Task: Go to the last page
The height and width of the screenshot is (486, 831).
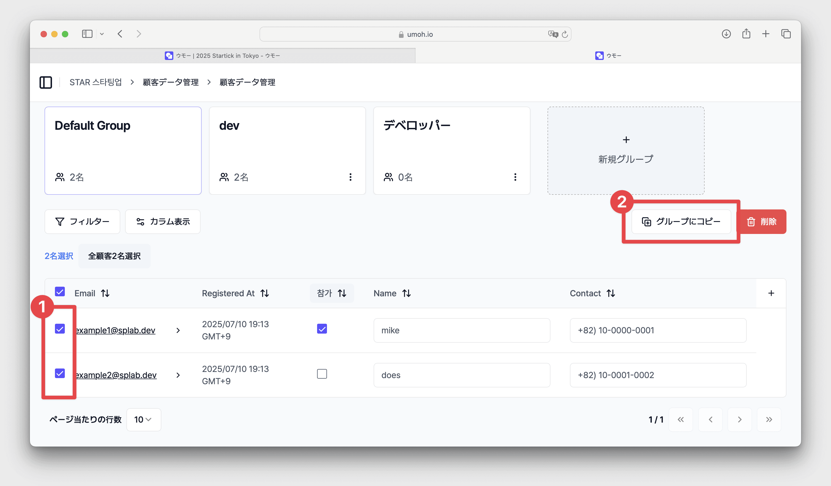Action: pos(769,419)
